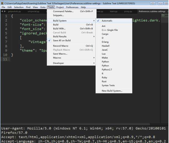Open Snippets... from Tools menu
The width and height of the screenshot is (169, 143).
(71, 15)
